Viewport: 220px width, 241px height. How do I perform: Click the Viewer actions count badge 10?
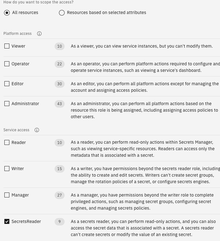[x=59, y=46]
